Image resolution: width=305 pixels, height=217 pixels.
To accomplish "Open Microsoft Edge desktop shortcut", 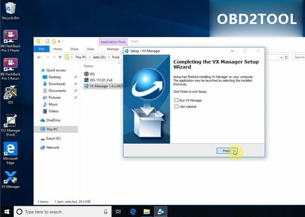I will [x=10, y=153].
